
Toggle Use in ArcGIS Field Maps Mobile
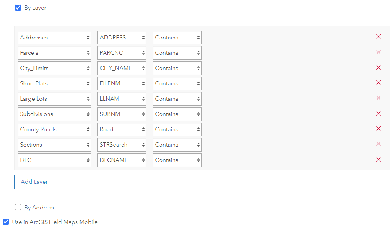point(6,222)
